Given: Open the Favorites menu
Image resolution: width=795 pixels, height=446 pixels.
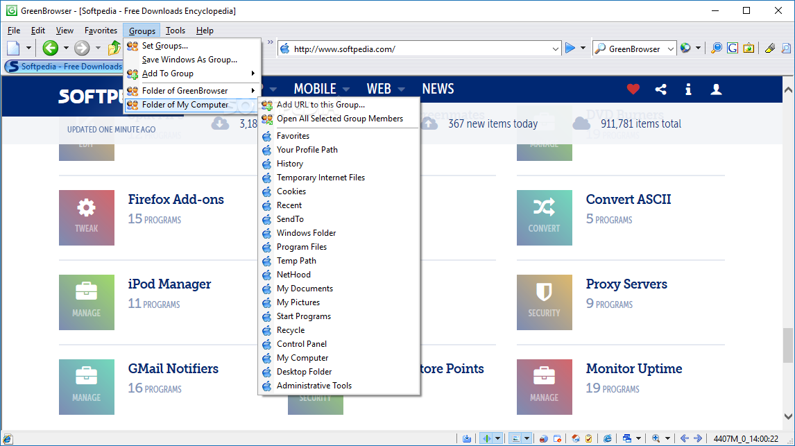Looking at the screenshot, I should point(101,31).
